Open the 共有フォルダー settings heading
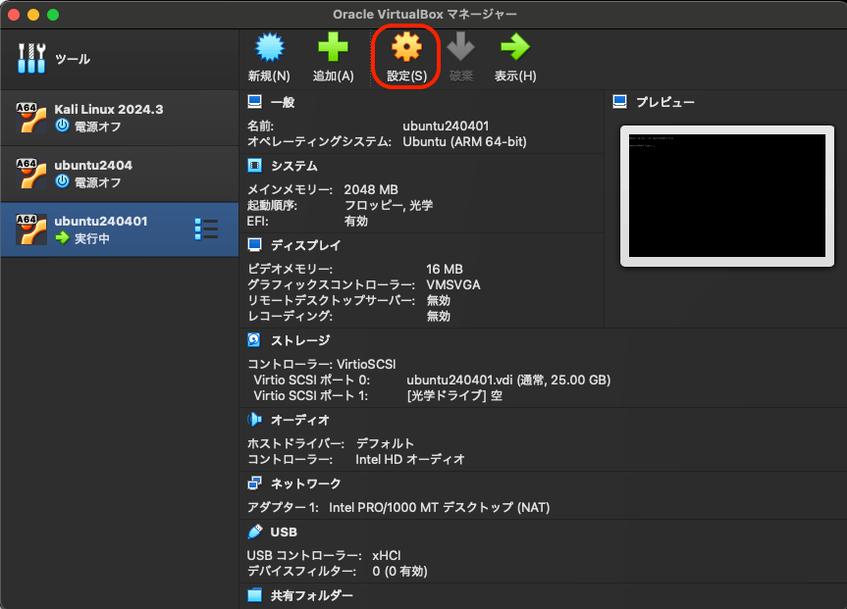 (312, 595)
